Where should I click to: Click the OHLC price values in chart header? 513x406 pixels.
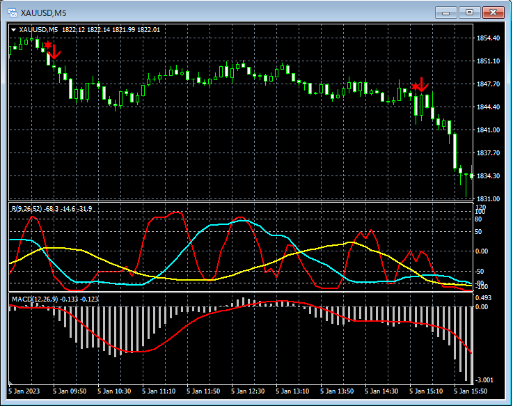click(111, 29)
